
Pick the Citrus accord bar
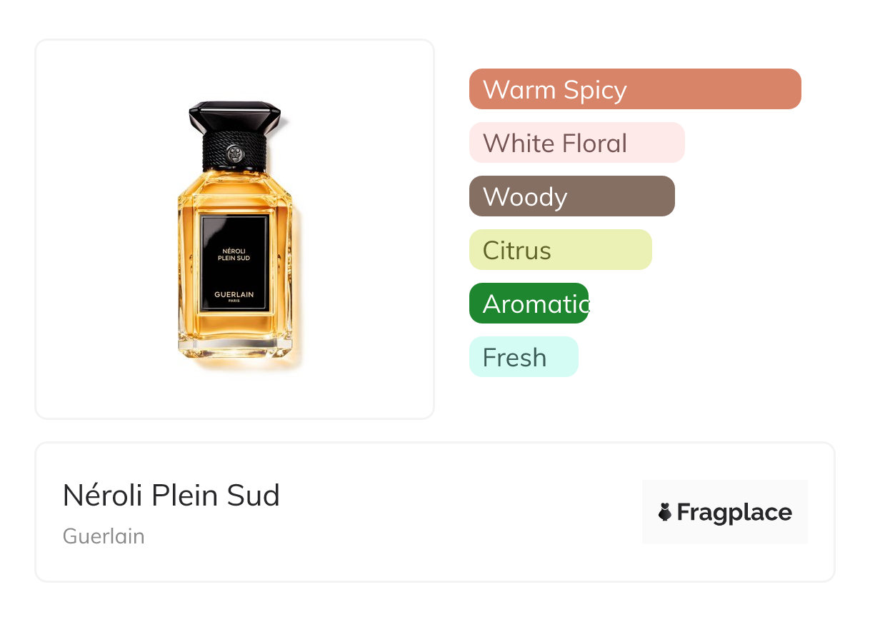[560, 250]
